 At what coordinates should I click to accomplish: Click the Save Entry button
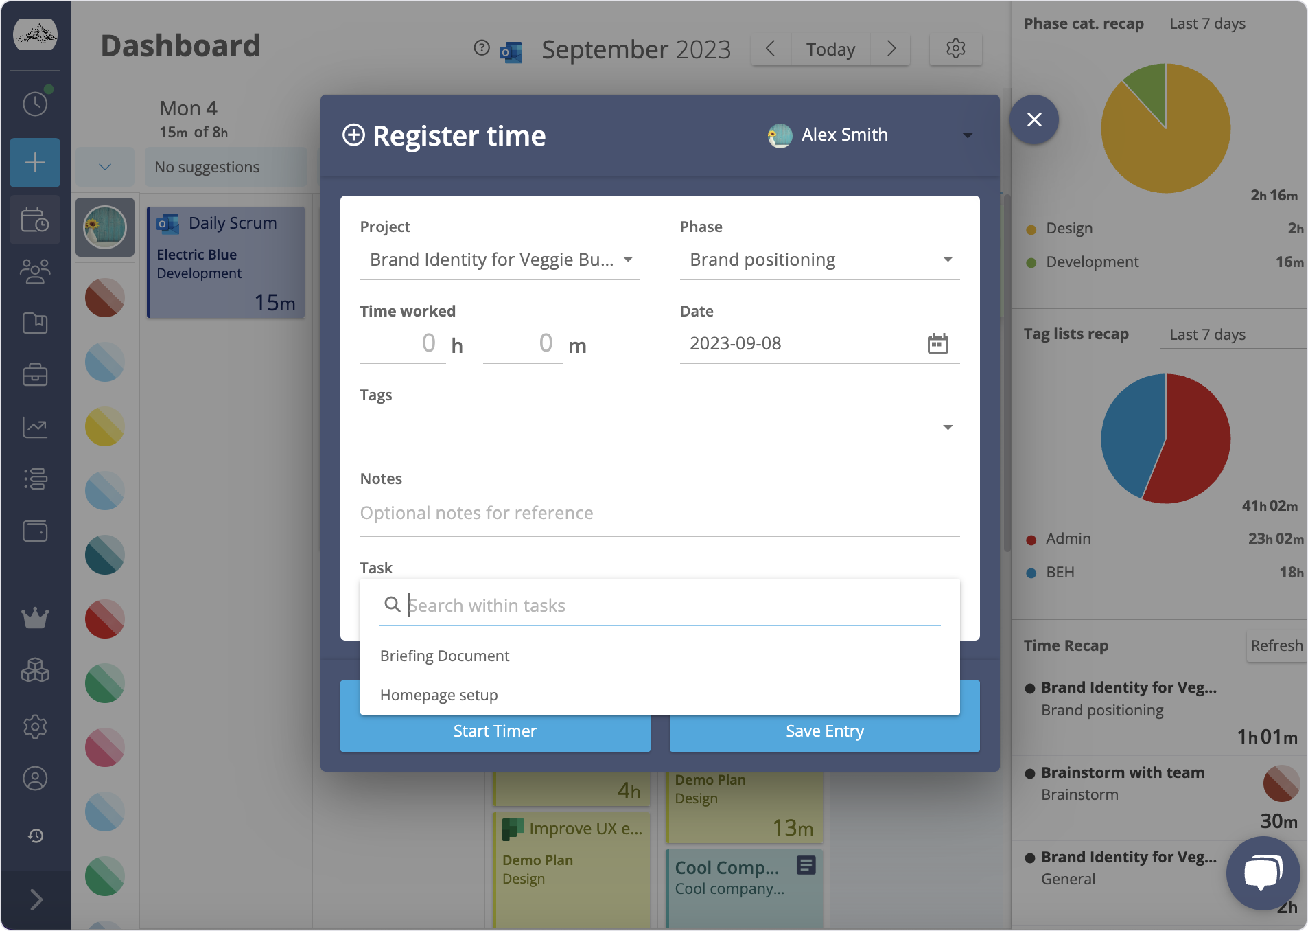click(x=824, y=731)
